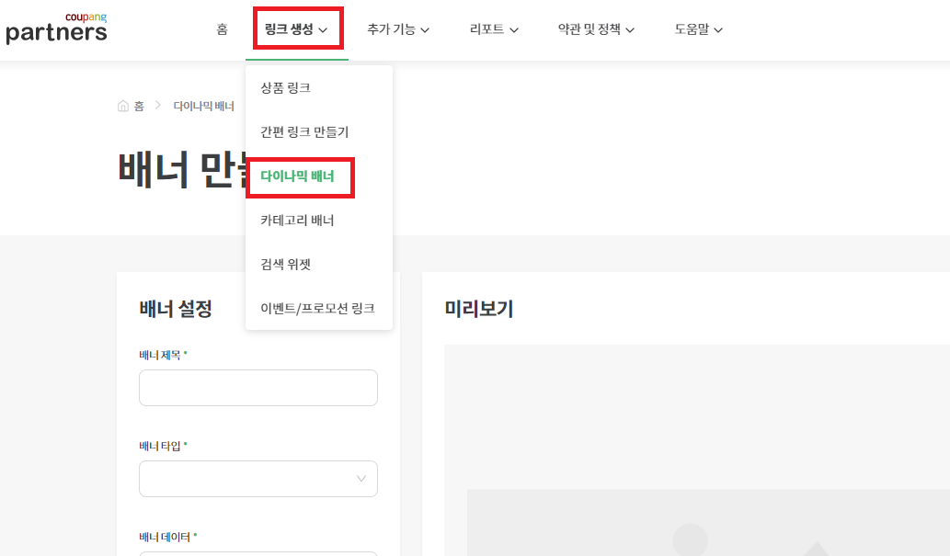Focus the 배너 제목 text field
The image size is (950, 556).
(x=258, y=388)
